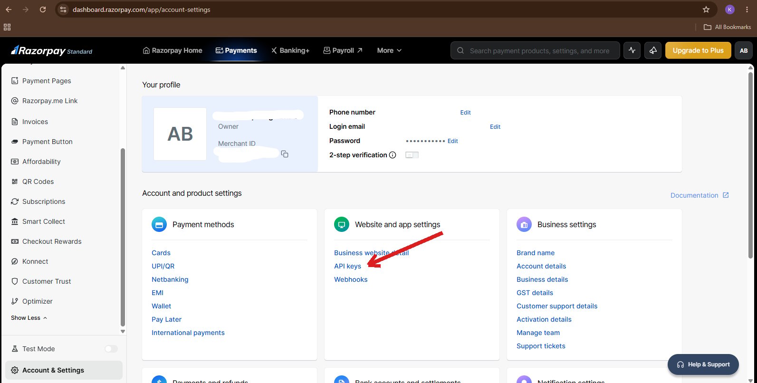This screenshot has width=757, height=383.
Task: Edit the login email
Action: (495, 127)
